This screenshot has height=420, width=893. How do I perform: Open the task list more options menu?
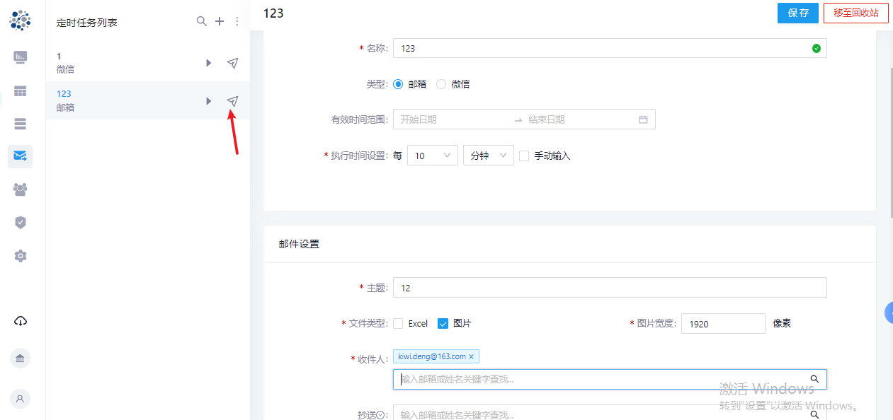pyautogui.click(x=237, y=22)
